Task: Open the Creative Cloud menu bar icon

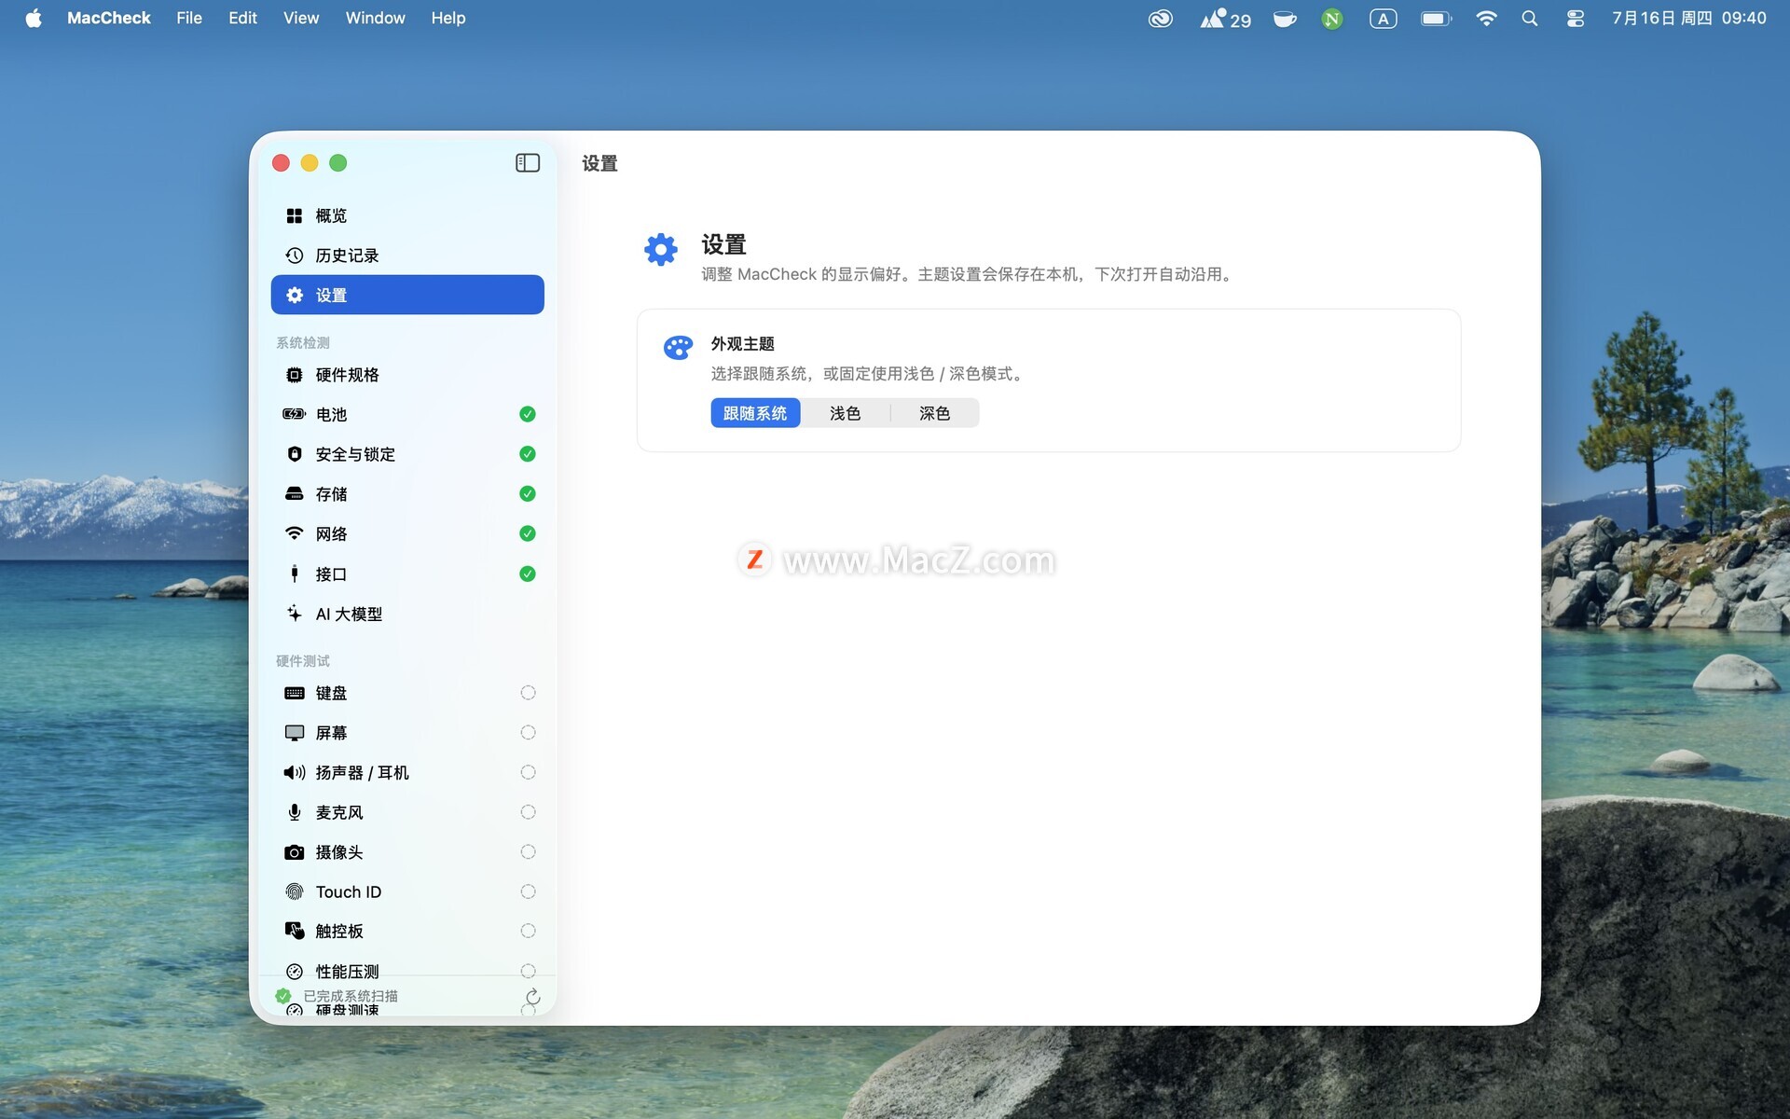Action: click(1160, 19)
